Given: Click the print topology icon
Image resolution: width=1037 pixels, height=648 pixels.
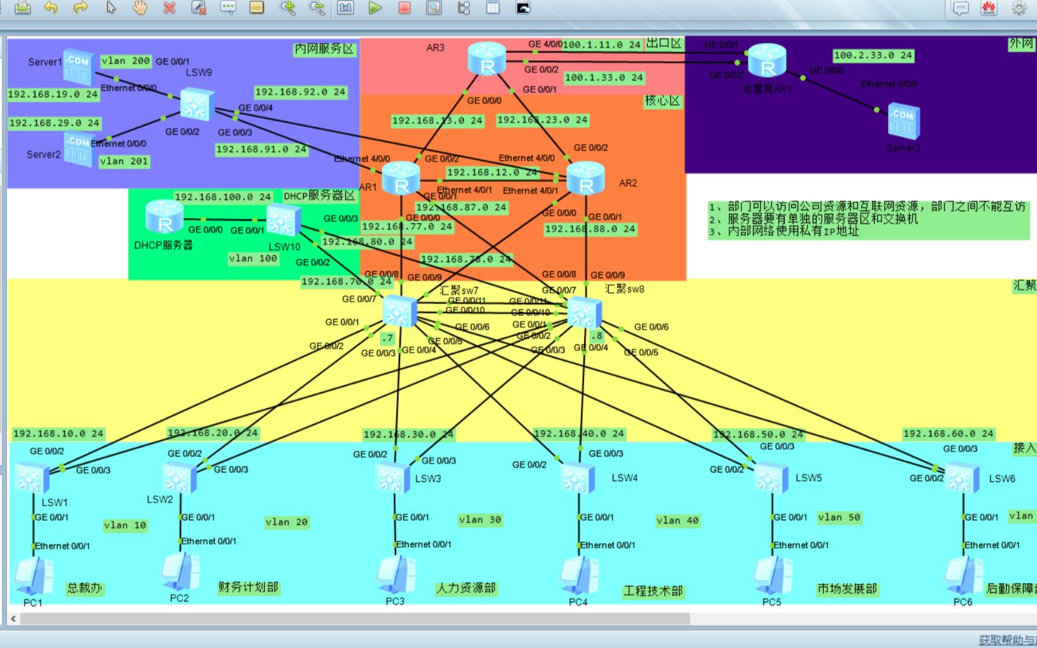Looking at the screenshot, I should point(23,8).
